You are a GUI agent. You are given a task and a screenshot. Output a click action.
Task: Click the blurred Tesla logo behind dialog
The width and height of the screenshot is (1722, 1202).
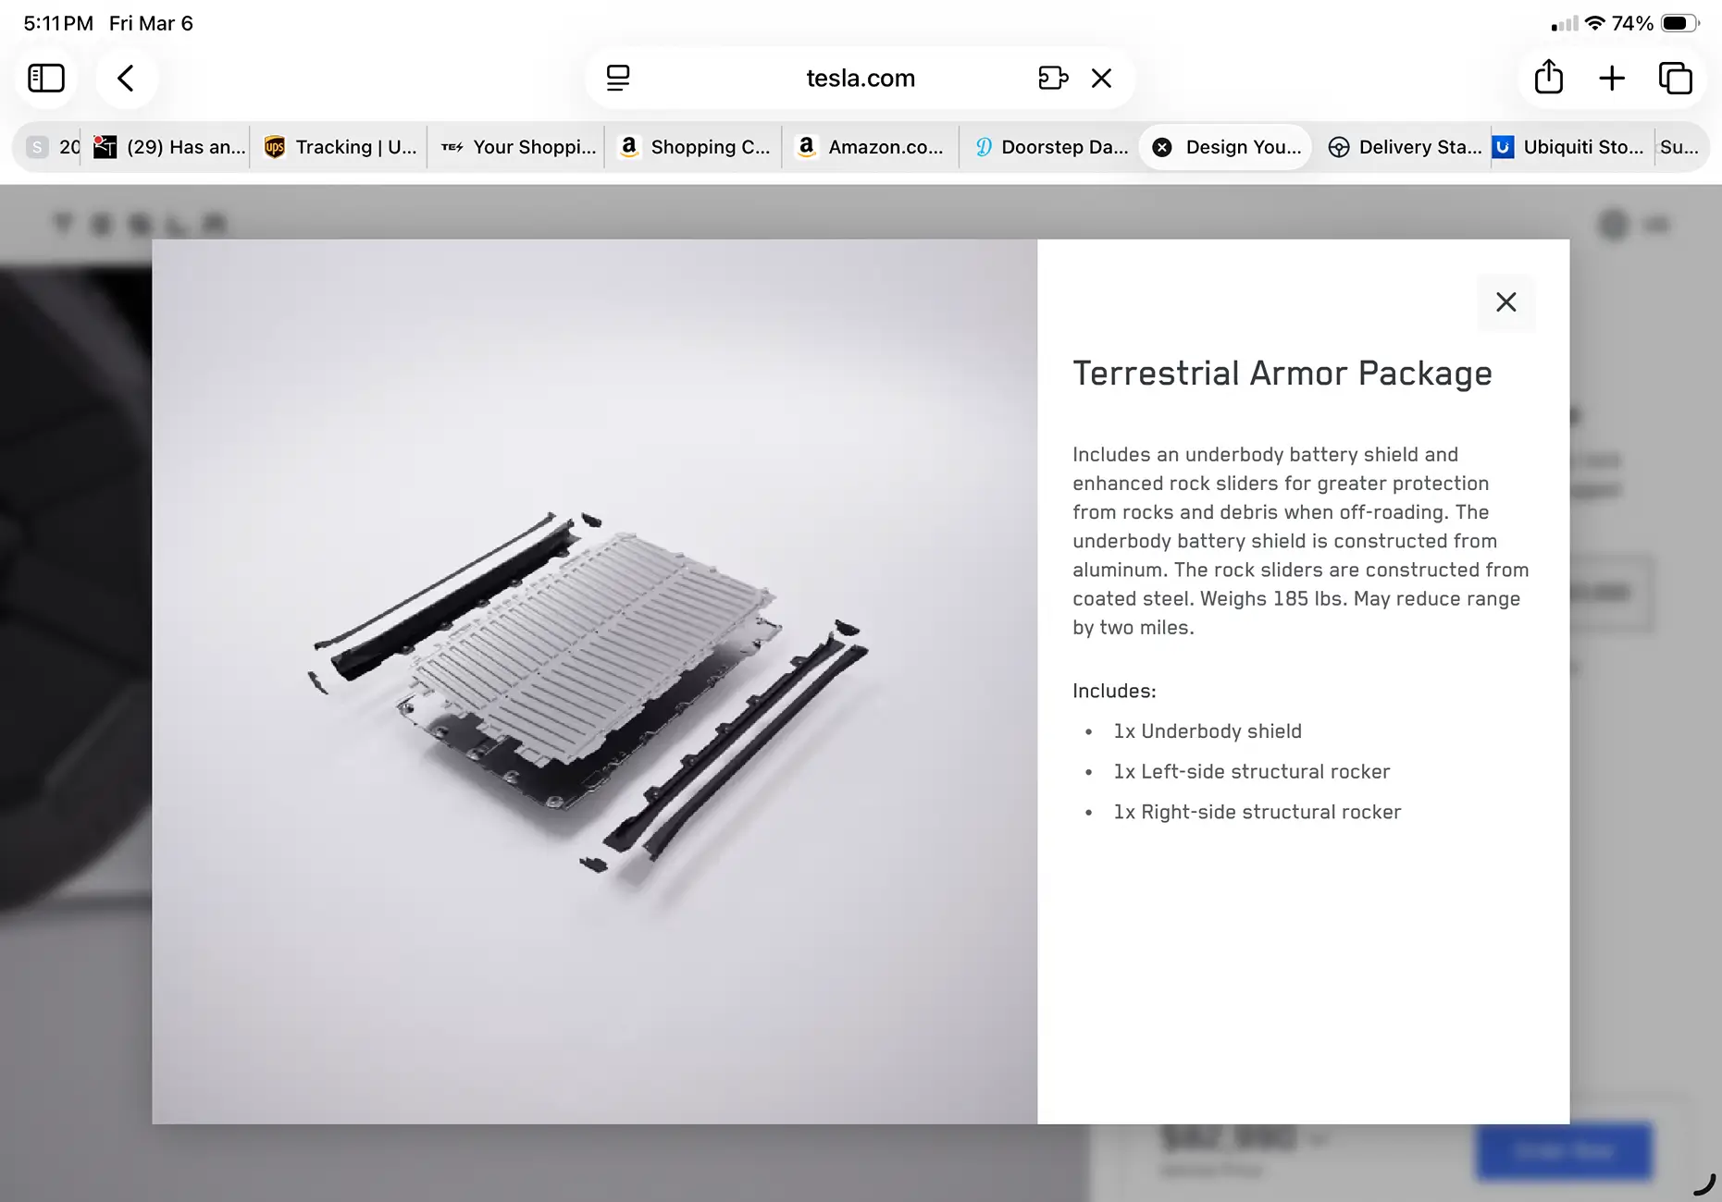tap(140, 224)
